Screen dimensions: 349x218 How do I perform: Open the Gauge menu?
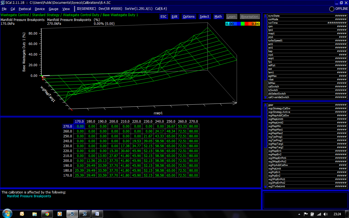pyautogui.click(x=53, y=9)
